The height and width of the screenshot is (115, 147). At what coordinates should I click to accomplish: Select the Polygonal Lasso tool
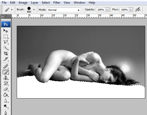pyautogui.click(x=6, y=42)
